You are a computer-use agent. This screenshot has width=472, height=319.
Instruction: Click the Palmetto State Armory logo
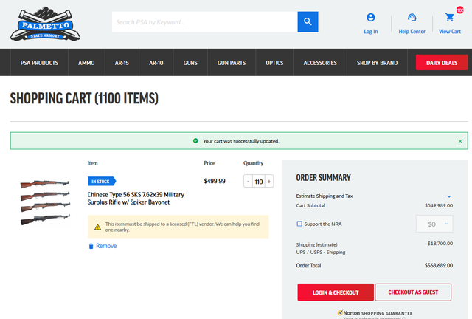(45, 24)
